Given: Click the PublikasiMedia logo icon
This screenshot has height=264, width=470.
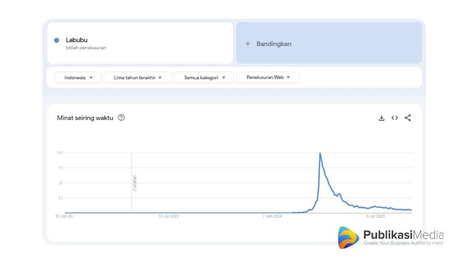Looking at the screenshot, I should click(x=348, y=237).
